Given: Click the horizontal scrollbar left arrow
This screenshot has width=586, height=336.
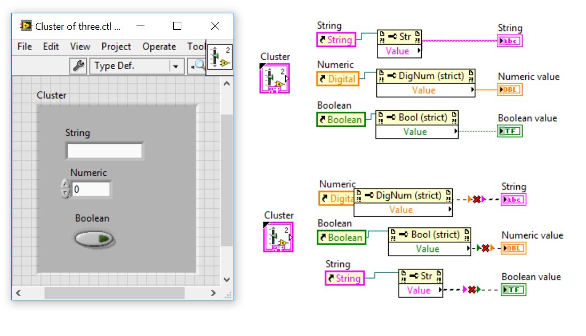Looking at the screenshot, I should (x=18, y=293).
